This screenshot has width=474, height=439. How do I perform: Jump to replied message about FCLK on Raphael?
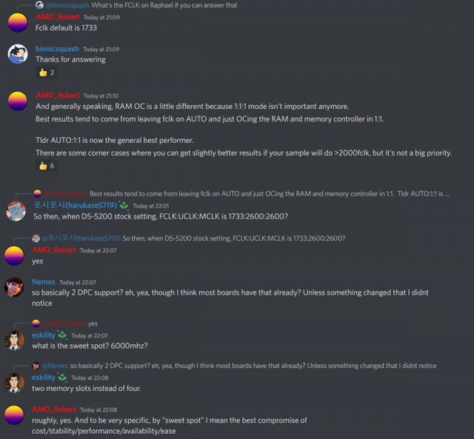tap(164, 5)
